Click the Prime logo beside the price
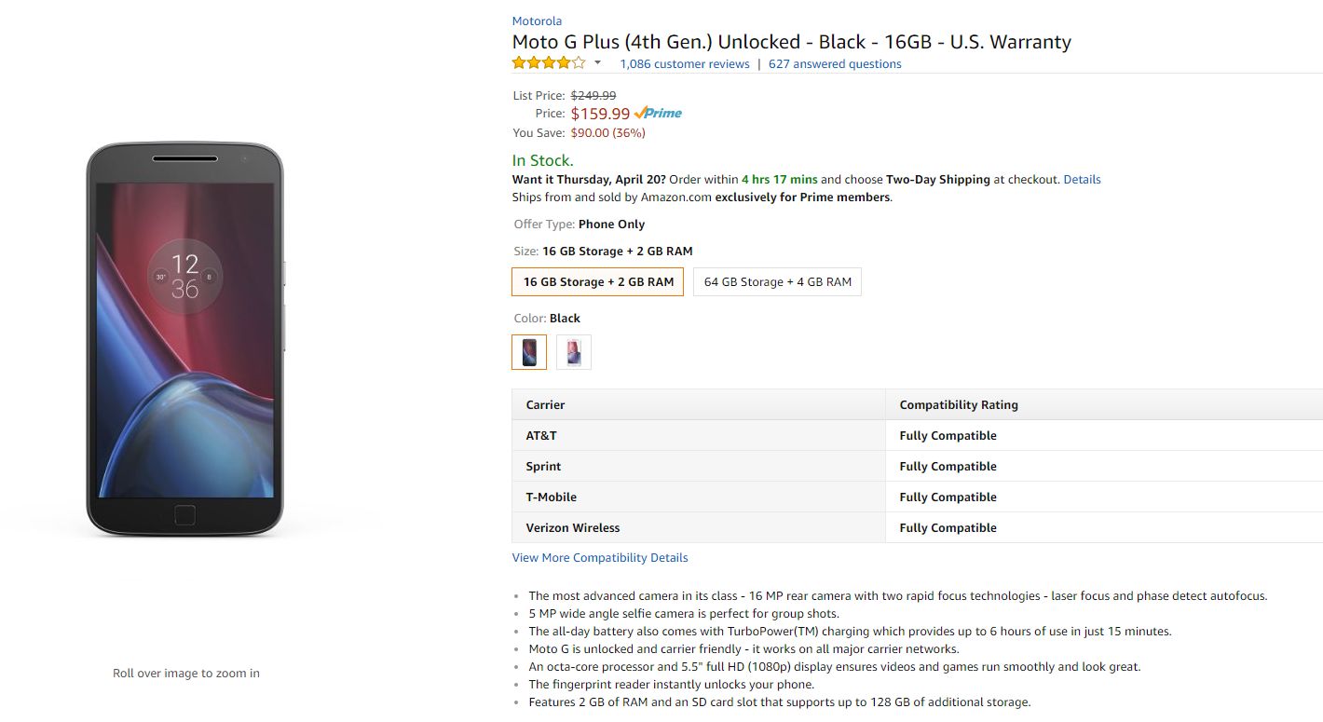The width and height of the screenshot is (1323, 722). pyautogui.click(x=658, y=113)
